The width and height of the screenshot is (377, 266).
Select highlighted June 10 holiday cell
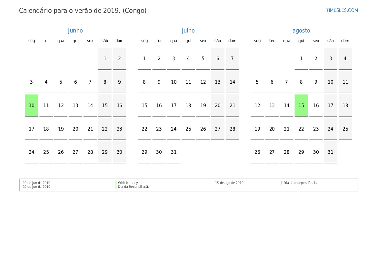[x=32, y=105]
